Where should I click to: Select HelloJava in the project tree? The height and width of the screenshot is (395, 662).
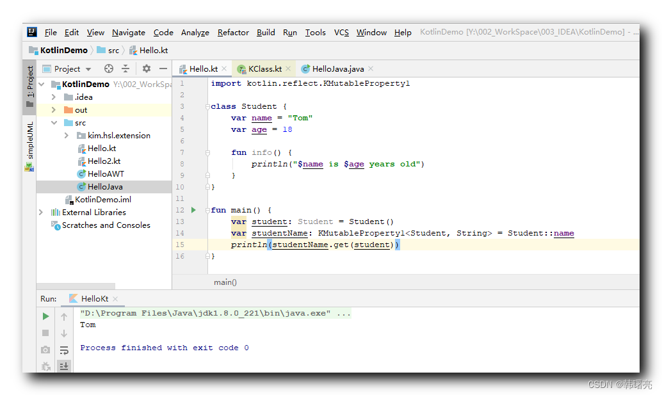(x=104, y=187)
